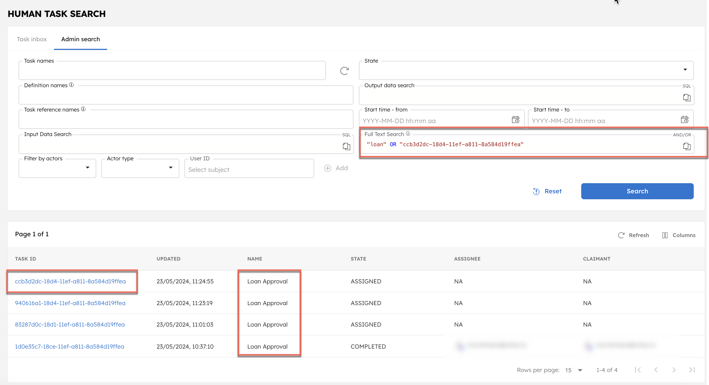This screenshot has width=709, height=385.
Task: Switch to the Task inbox tab
Action: [x=32, y=39]
